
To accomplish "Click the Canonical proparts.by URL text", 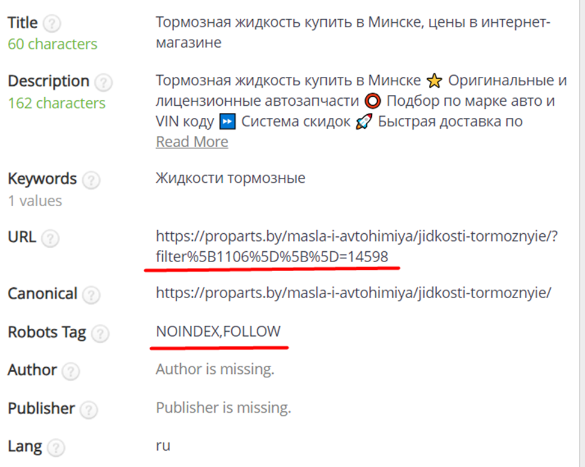I will coord(353,294).
